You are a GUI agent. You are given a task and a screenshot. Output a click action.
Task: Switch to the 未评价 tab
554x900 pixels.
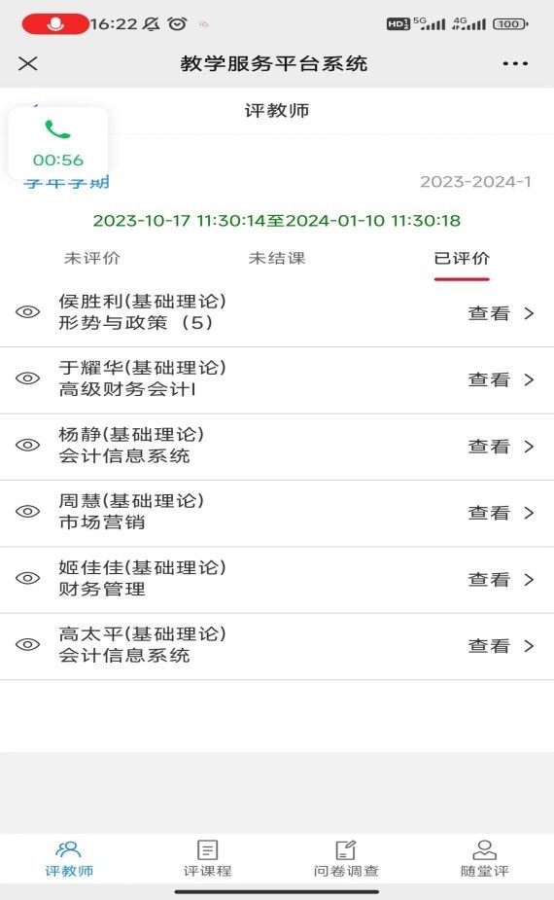(91, 258)
